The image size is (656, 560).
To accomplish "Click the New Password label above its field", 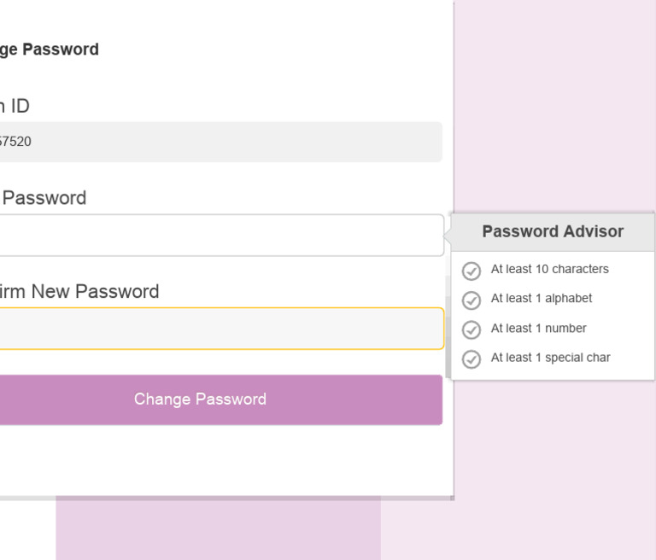I will 44,198.
